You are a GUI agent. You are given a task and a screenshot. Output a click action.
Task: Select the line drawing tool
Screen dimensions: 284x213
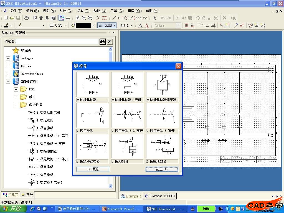click(x=114, y=18)
